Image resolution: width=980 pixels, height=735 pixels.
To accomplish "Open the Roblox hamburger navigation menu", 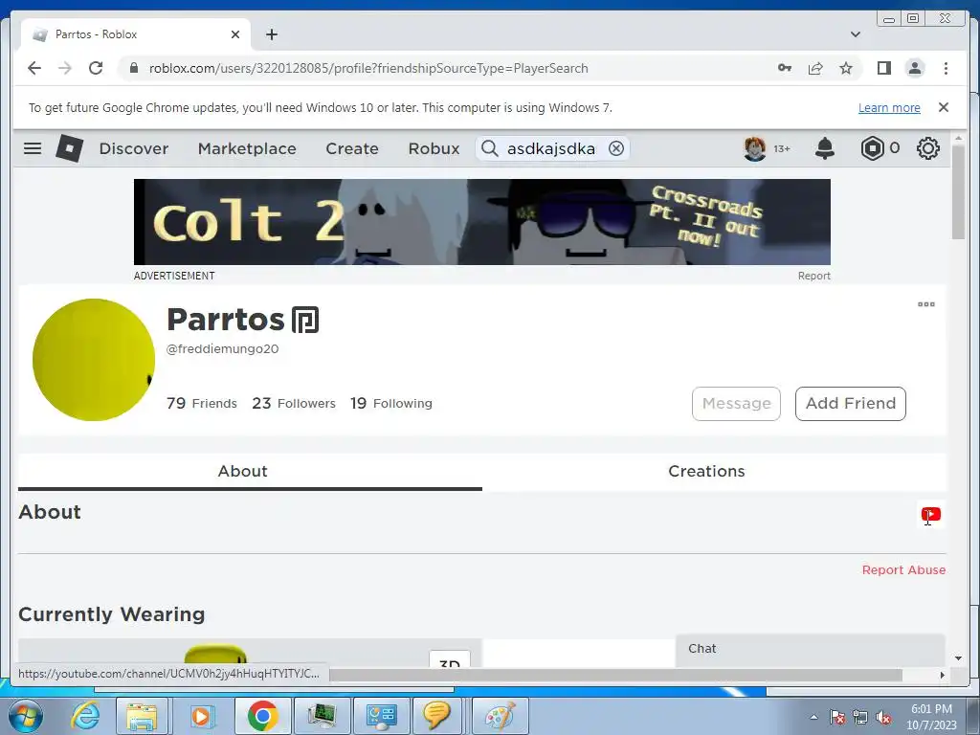I will (33, 148).
